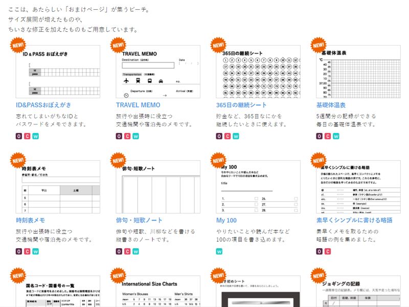The image size is (409, 307).
Task: Click the text 略語の例を集めました。
Action: pos(347,239)
